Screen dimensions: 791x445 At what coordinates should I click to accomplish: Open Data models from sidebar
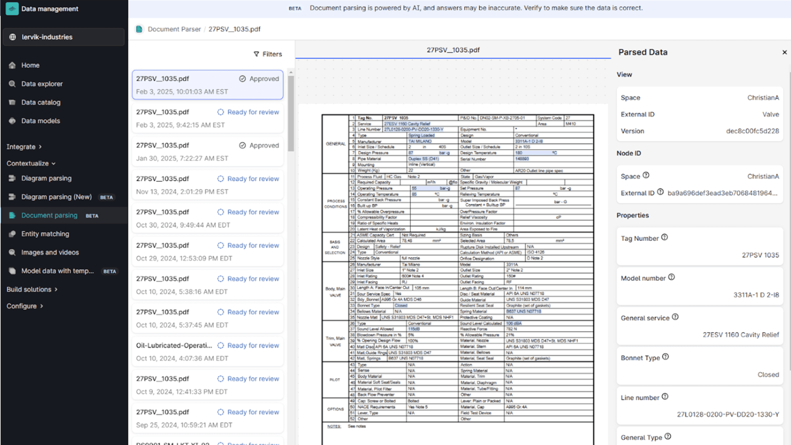coord(40,121)
